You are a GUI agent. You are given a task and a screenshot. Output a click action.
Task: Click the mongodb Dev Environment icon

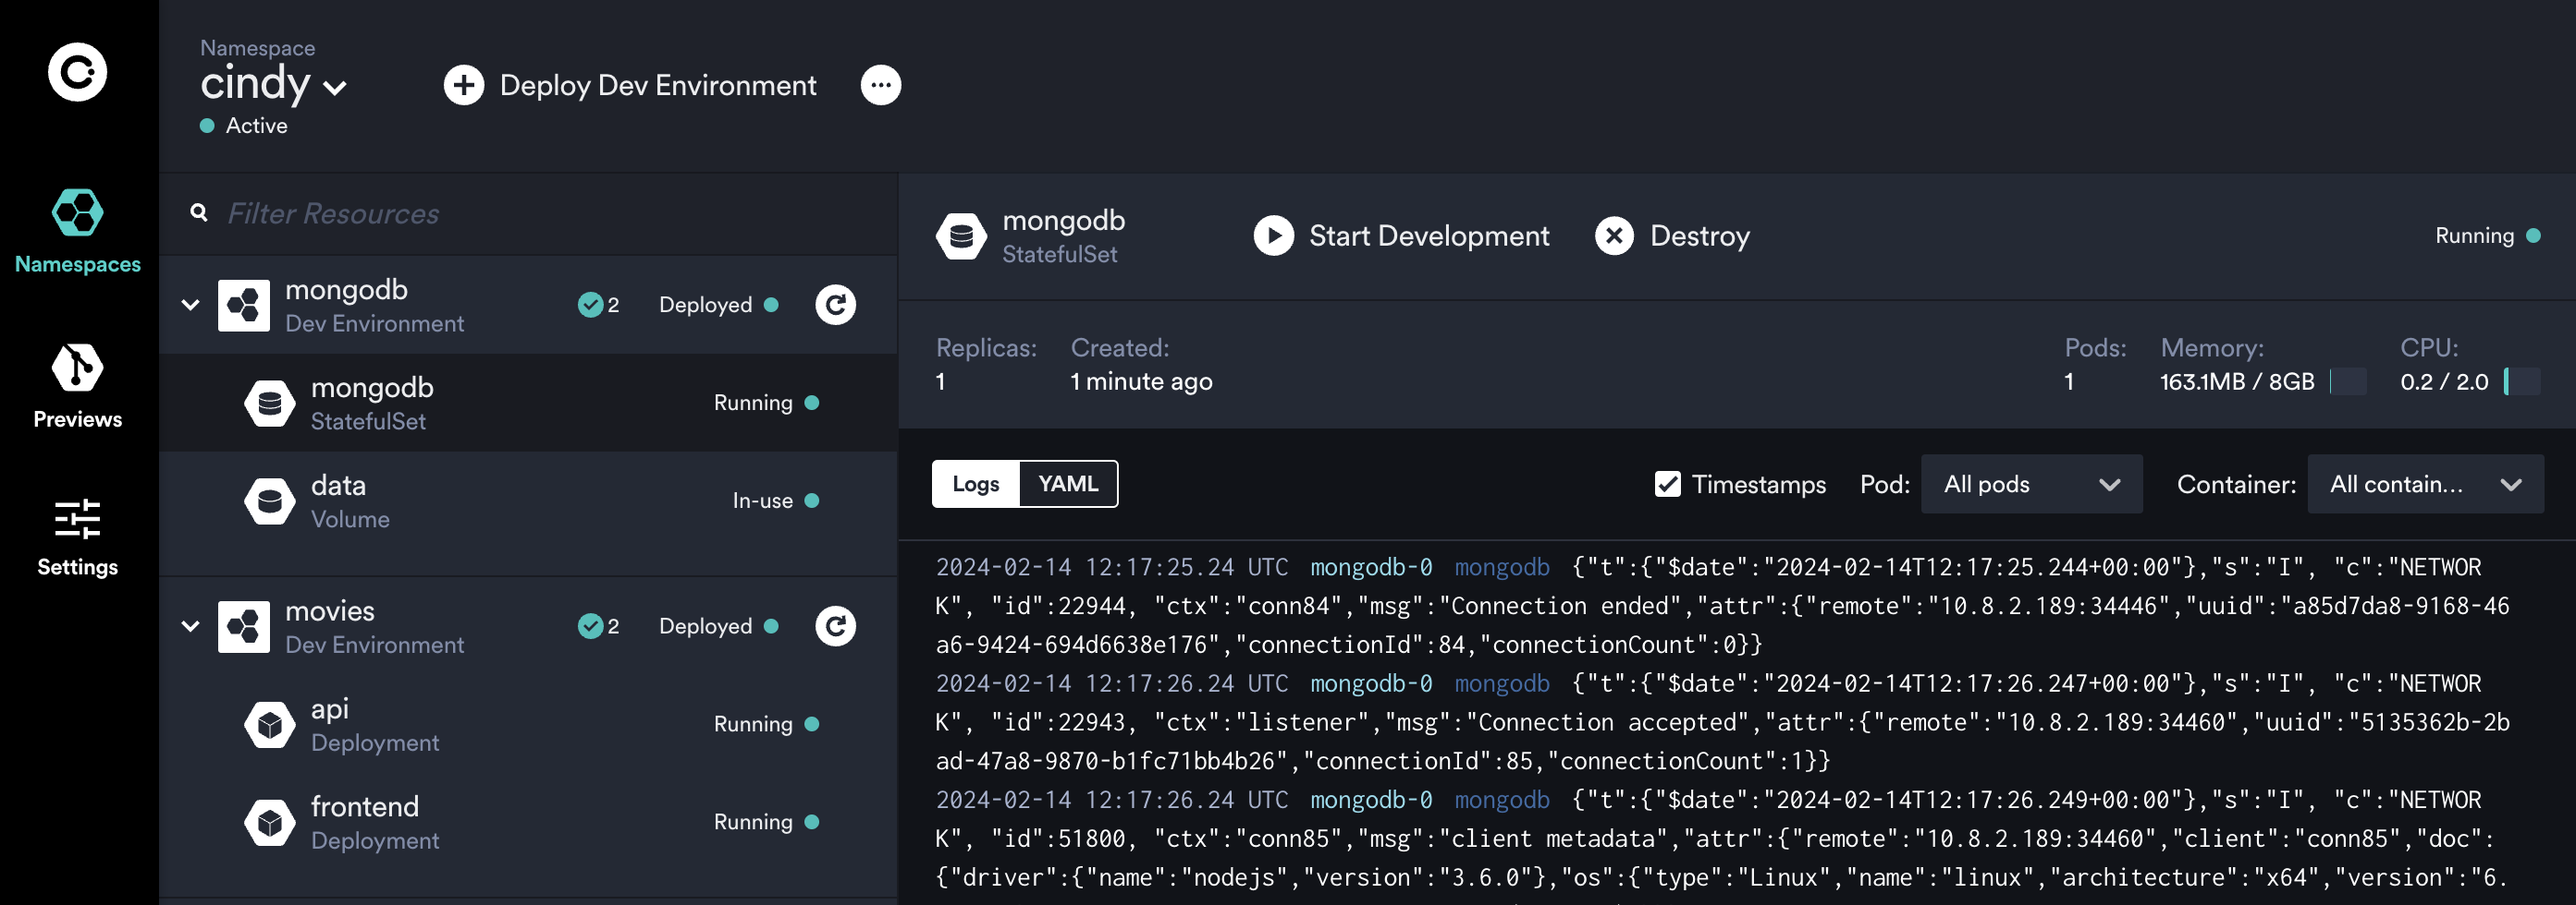tap(244, 305)
